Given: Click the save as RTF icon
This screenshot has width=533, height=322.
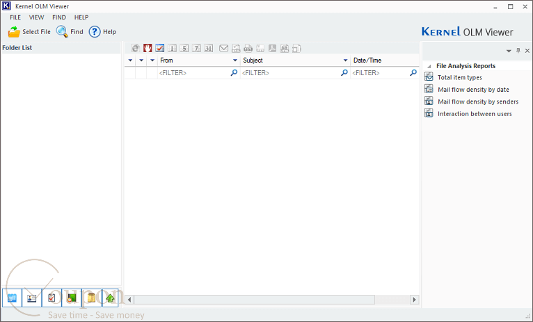Looking at the screenshot, I should [260, 48].
